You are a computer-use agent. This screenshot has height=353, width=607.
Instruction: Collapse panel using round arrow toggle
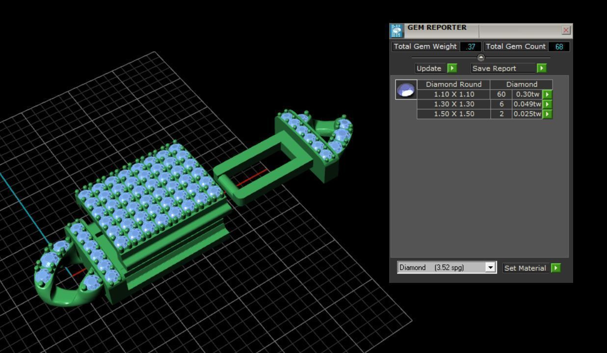[481, 57]
